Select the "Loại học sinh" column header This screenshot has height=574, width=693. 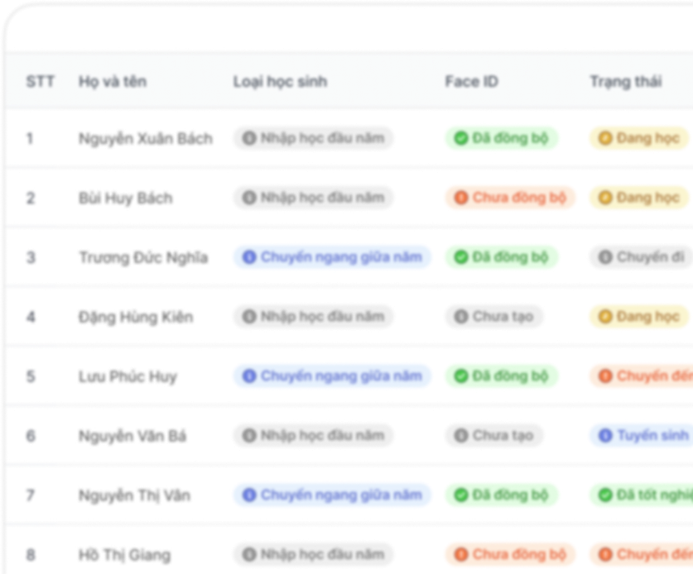(x=280, y=82)
